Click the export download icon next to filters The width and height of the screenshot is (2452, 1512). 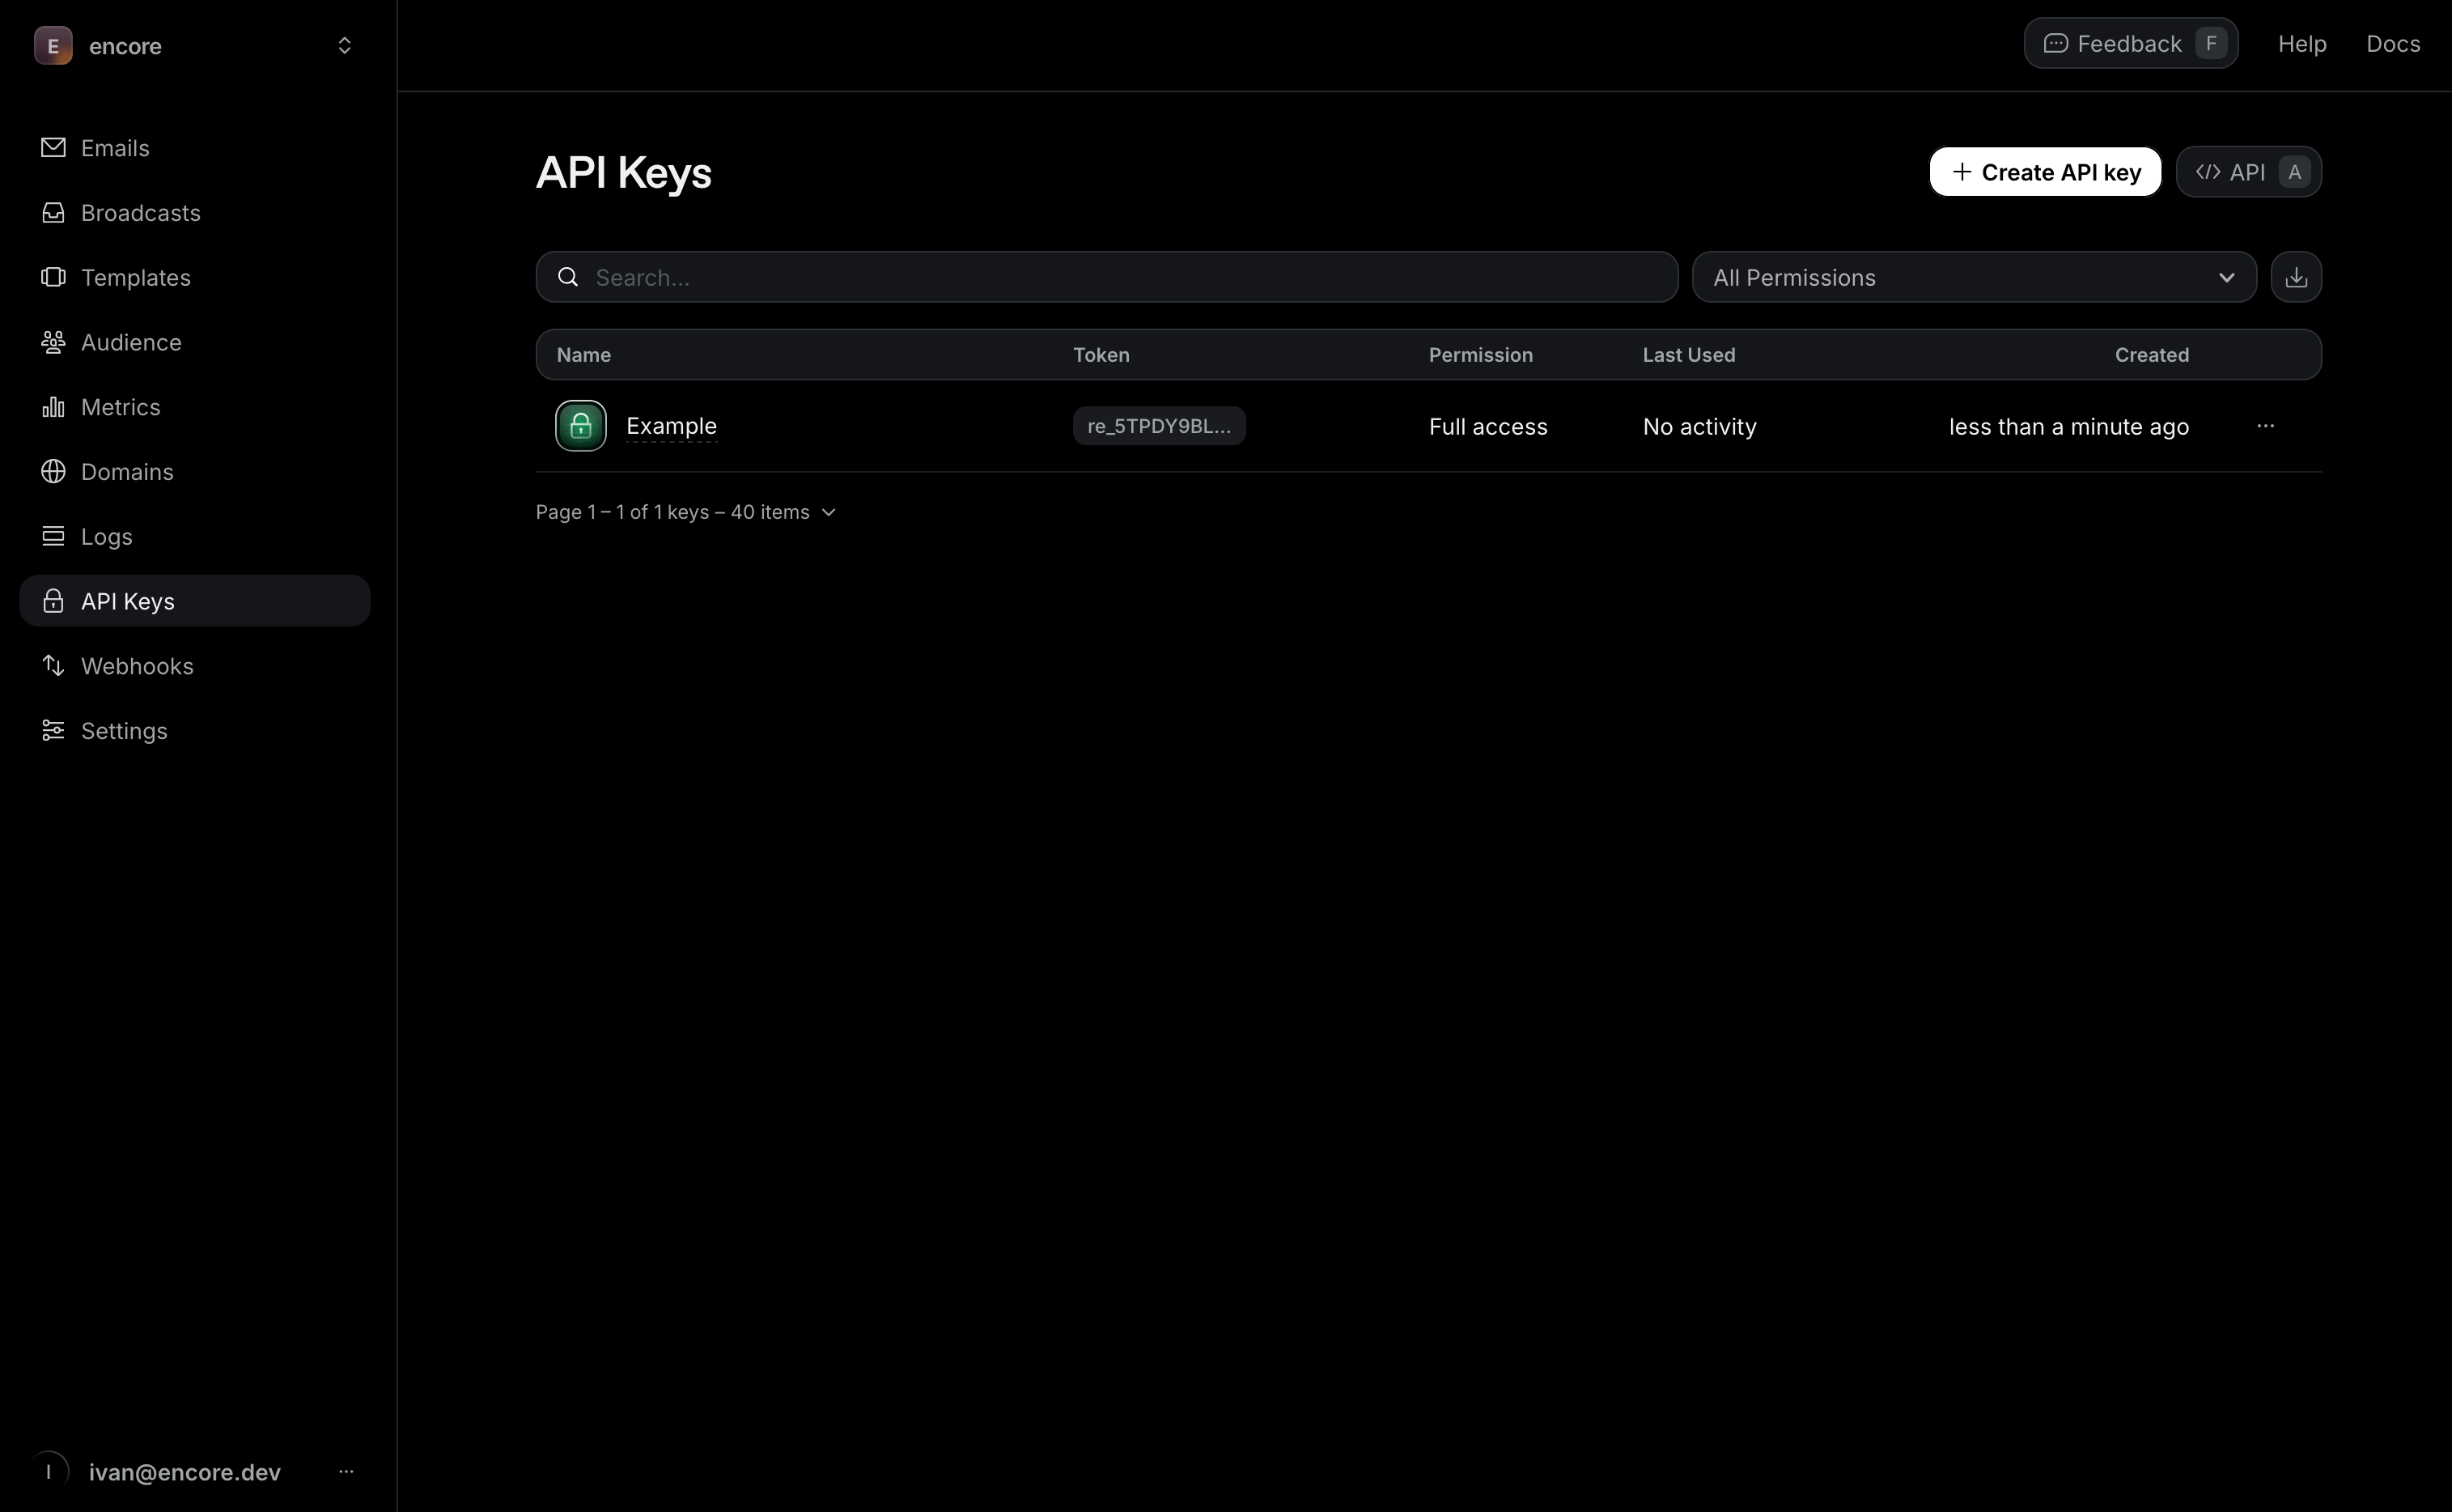click(x=2296, y=277)
